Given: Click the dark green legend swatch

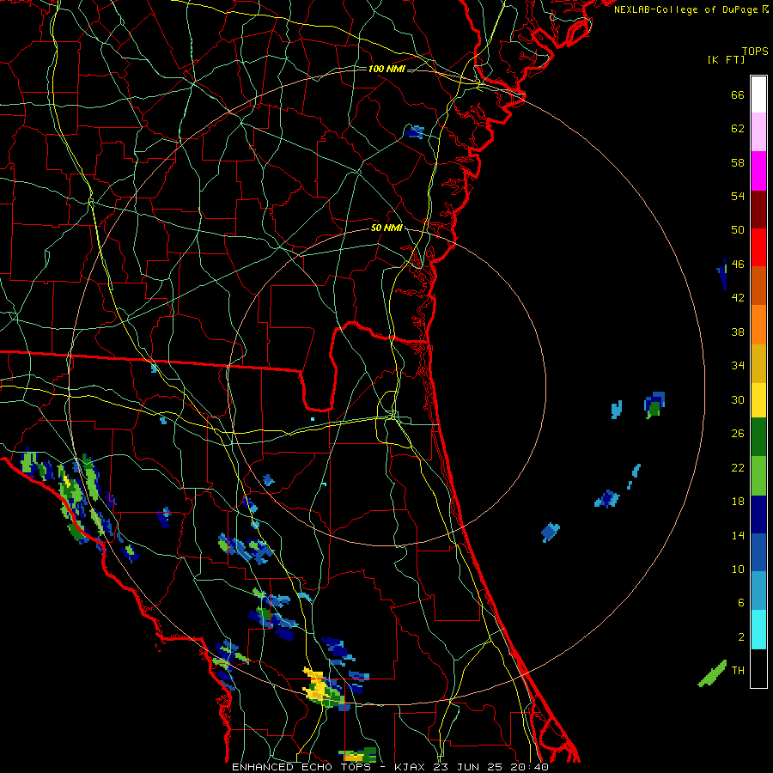Looking at the screenshot, I should click(x=758, y=437).
